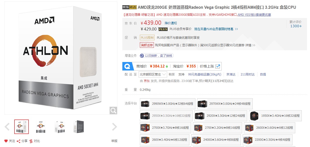Screen dimensions: 310x147
Task: Expand the 北京朝阳区管庄 delivery address dropdown
Action: (153, 74)
